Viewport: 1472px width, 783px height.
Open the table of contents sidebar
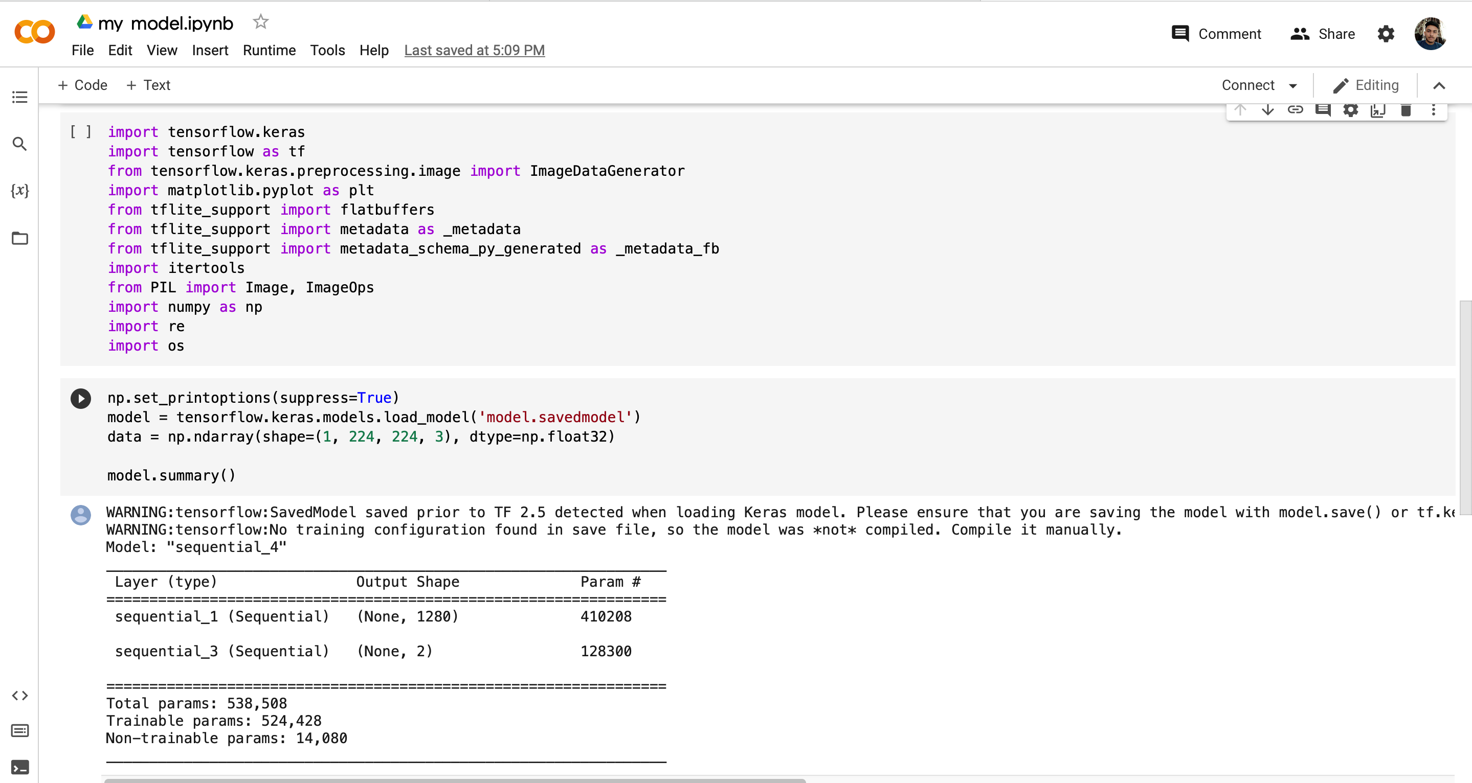tap(20, 97)
